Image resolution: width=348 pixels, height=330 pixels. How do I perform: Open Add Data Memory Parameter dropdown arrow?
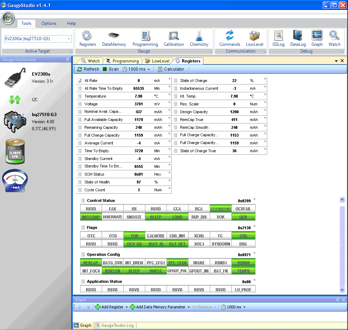[x=189, y=307]
